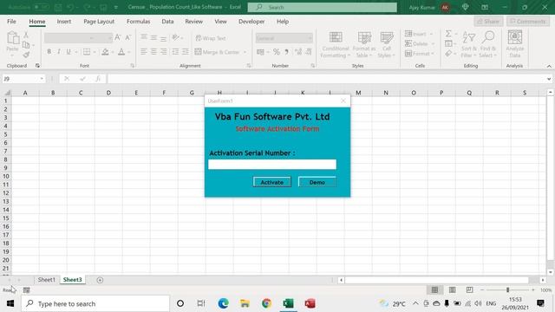Collapse the ribbon with the chevron
This screenshot has width=555, height=312.
[x=549, y=66]
